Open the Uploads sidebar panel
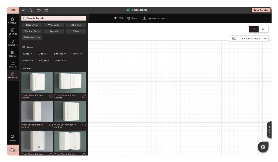Viewport: 278px width, 162px height. [13, 65]
